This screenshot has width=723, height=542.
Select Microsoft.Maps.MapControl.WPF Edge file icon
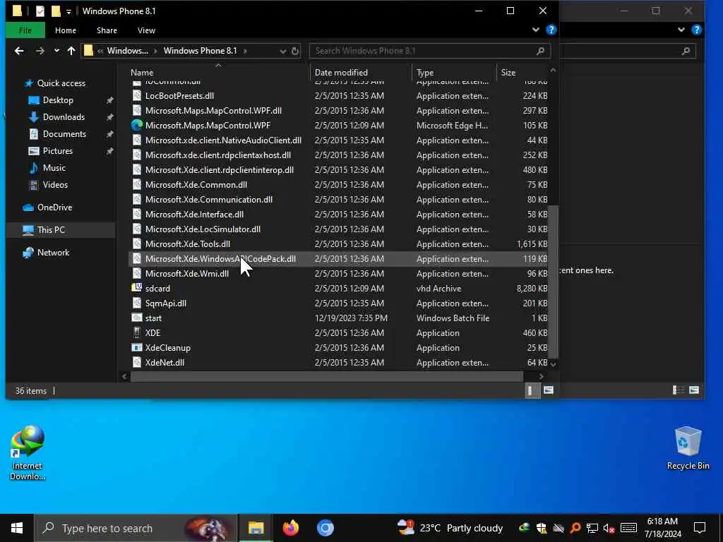[136, 126]
